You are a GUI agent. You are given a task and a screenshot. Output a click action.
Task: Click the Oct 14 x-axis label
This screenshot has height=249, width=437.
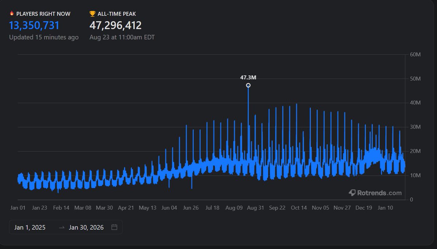(x=299, y=208)
